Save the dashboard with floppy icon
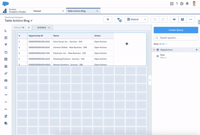200x135 pixels. [182, 19]
